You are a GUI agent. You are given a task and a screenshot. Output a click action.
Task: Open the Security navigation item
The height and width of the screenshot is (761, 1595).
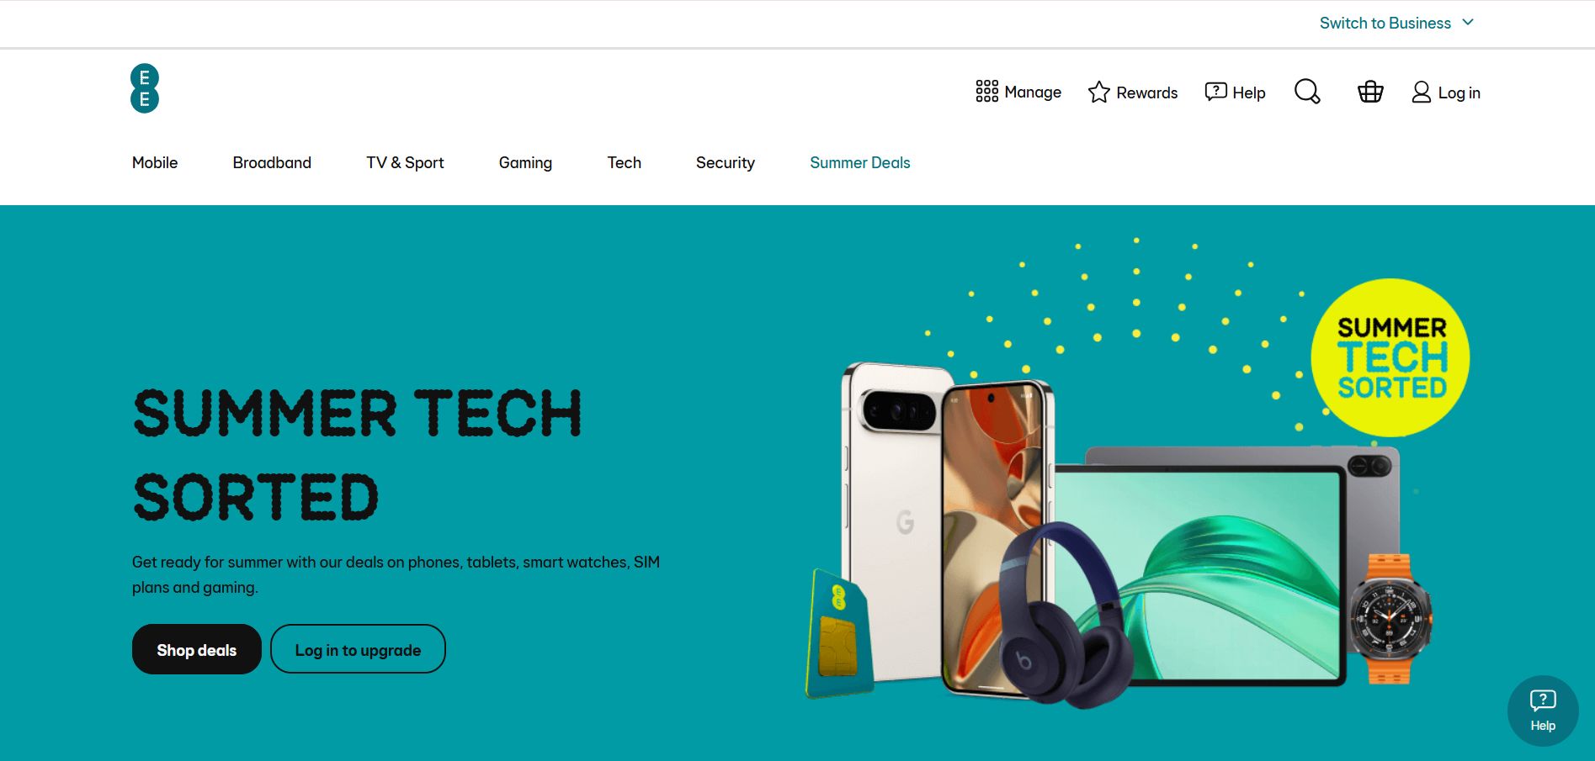pos(726,163)
